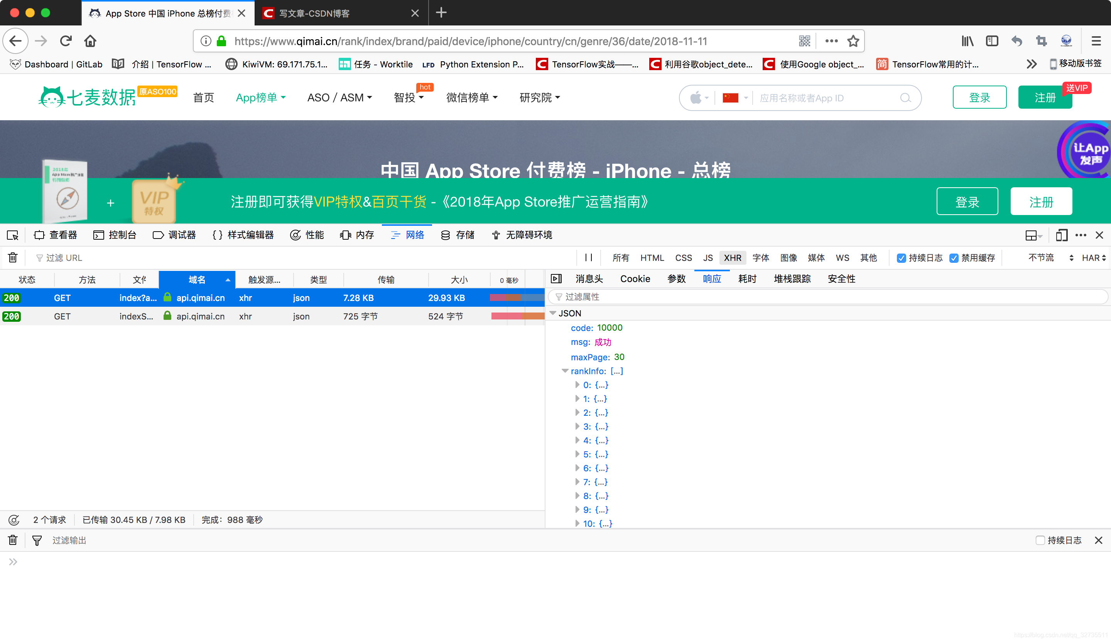This screenshot has height=642, width=1111.
Task: Pause network recording button
Action: coord(589,257)
